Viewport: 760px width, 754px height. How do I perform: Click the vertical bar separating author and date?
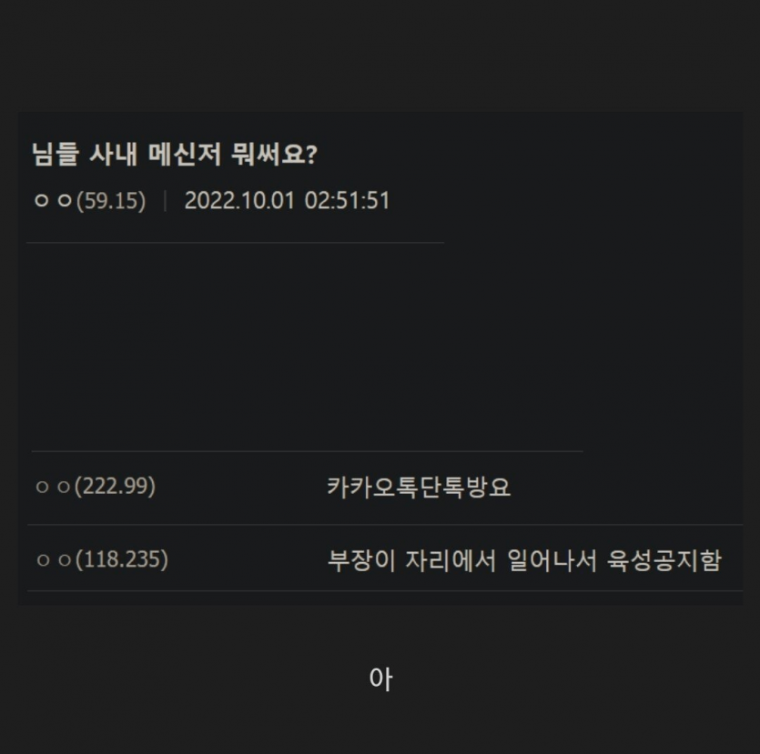coord(166,200)
